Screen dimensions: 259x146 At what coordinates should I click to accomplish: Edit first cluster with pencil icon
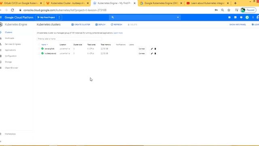click(152, 49)
